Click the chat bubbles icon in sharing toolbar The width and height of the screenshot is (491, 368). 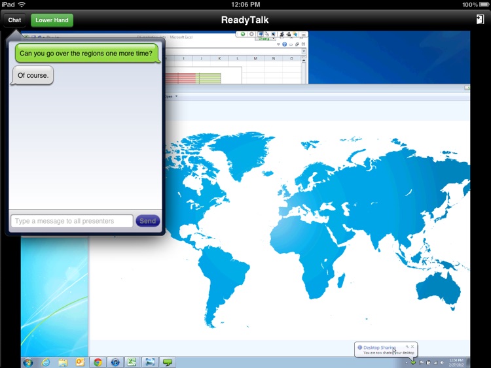(x=295, y=34)
